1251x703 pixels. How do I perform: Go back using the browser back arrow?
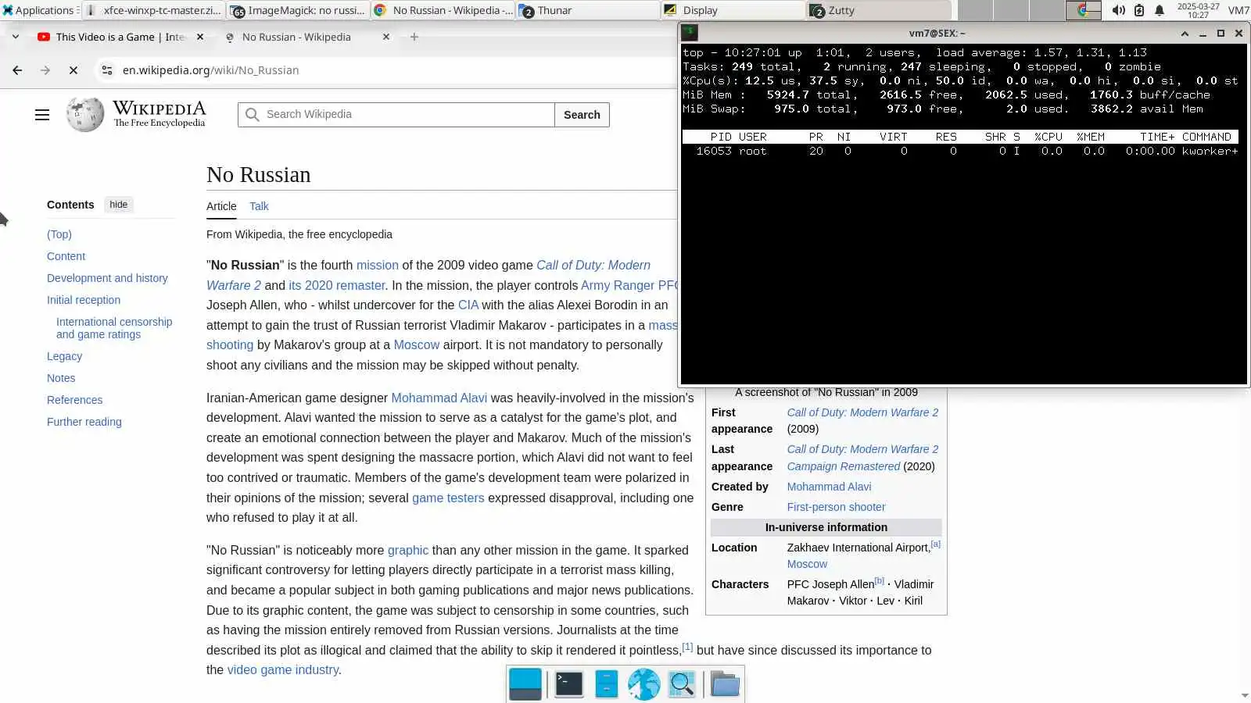[x=17, y=70]
